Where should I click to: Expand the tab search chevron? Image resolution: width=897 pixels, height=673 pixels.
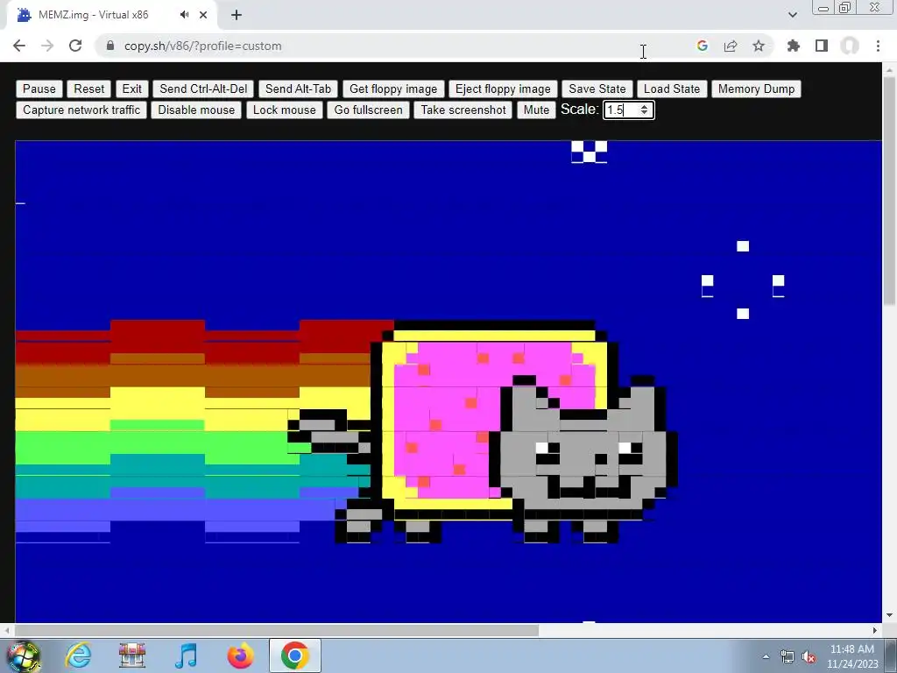(x=793, y=15)
